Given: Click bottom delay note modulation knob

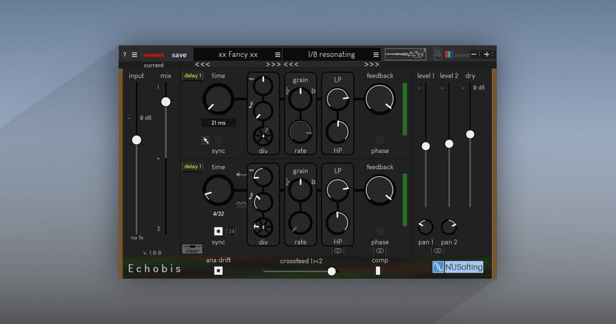Looking at the screenshot, I should coord(263,202).
